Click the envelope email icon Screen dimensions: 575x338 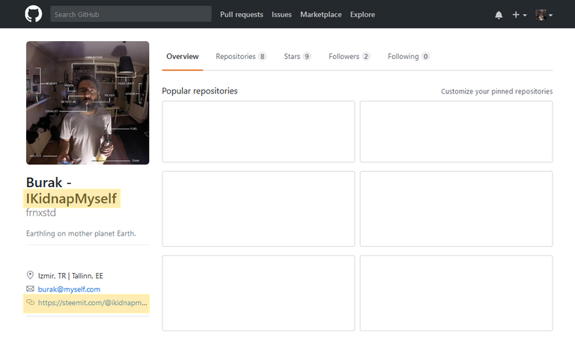[30, 289]
